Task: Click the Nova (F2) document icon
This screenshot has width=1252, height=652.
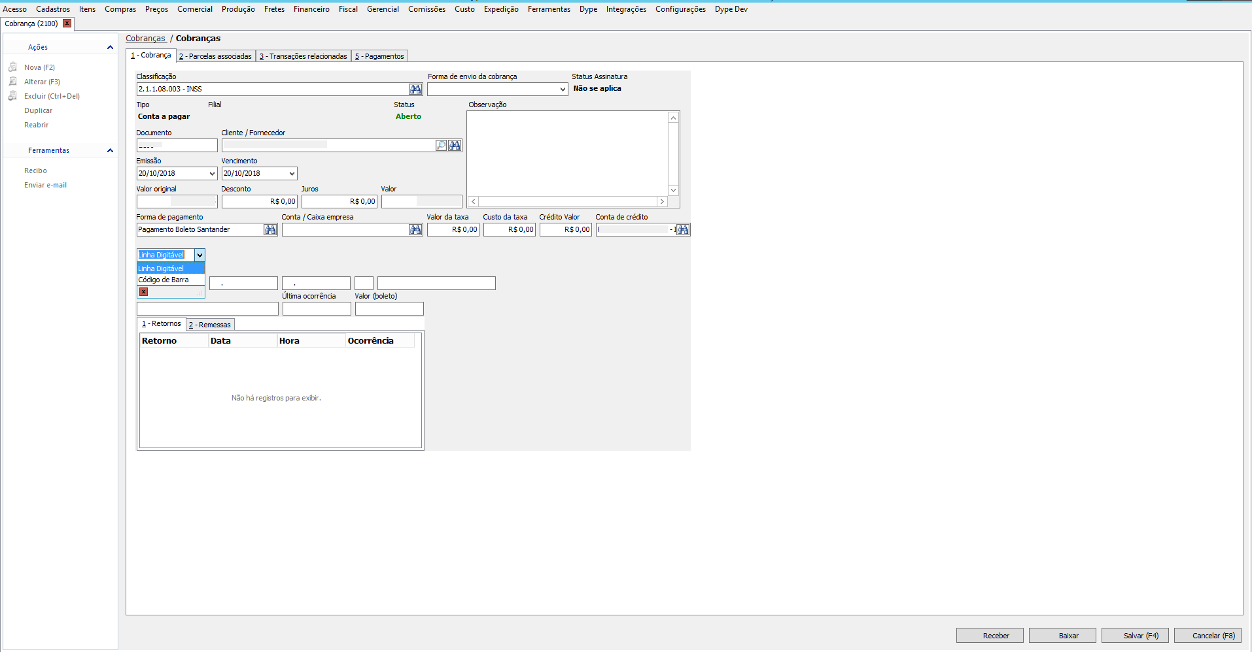Action: coord(12,67)
